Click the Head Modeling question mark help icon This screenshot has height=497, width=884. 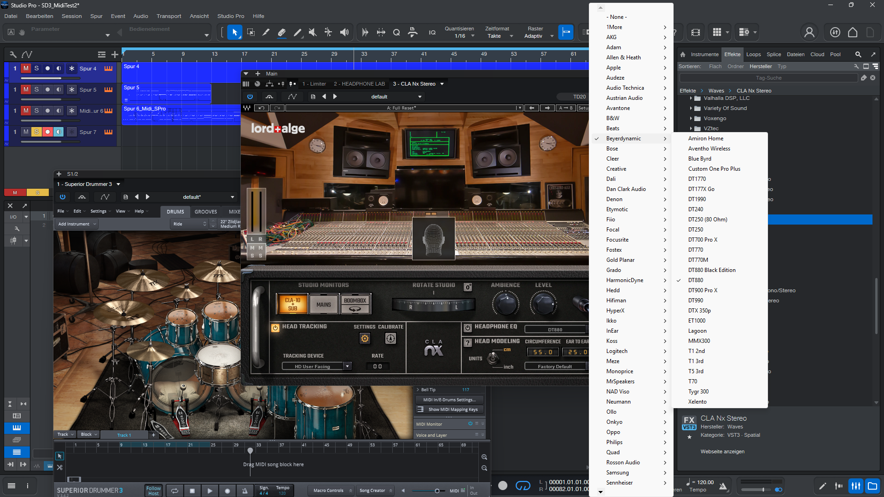tap(468, 342)
